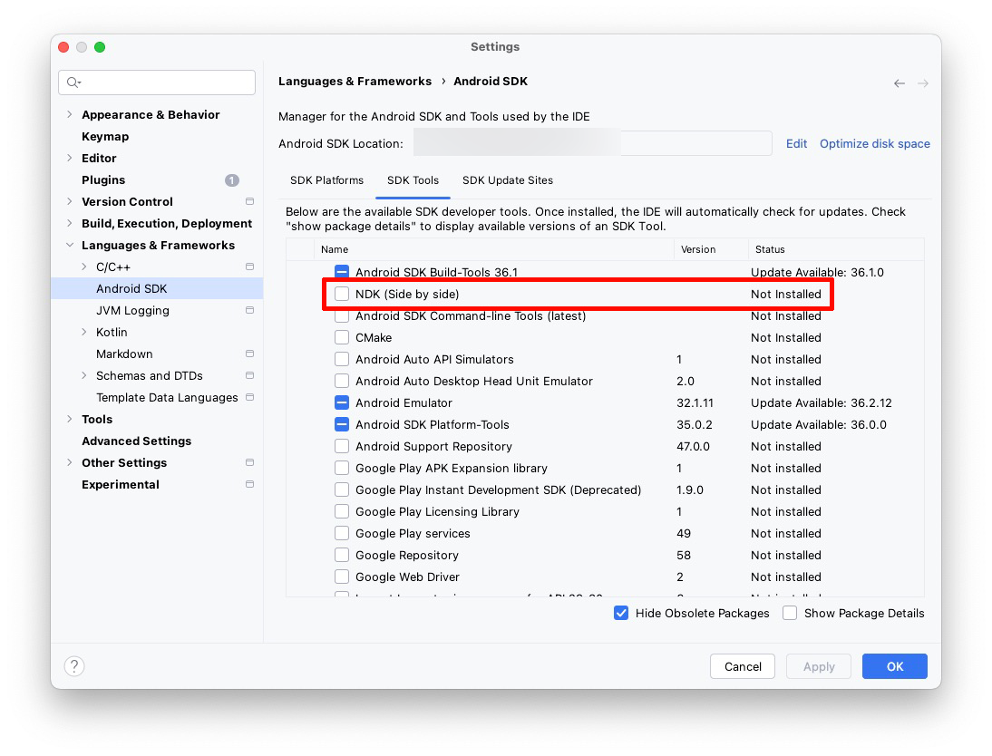Click the project-level icon next to C/C++
Screen dimensions: 992x756
tap(250, 267)
